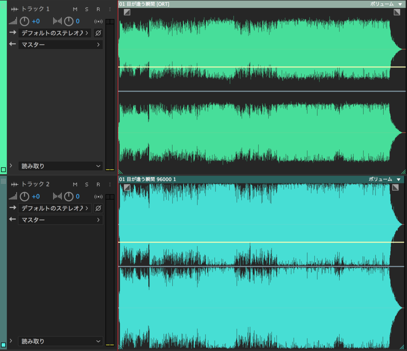Image resolution: width=407 pixels, height=351 pixels.
Task: Select clip title 01 目が逢う瞬間 [ORT]
Action: coord(144,4)
